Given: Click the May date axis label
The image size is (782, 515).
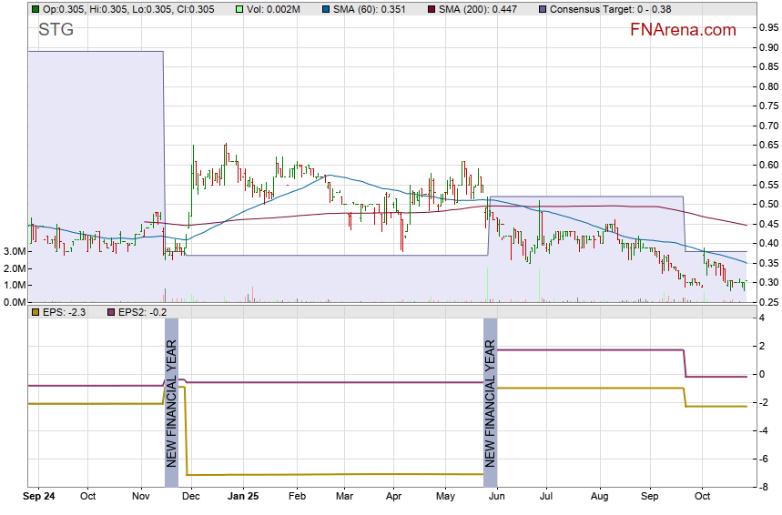Looking at the screenshot, I should [x=445, y=498].
